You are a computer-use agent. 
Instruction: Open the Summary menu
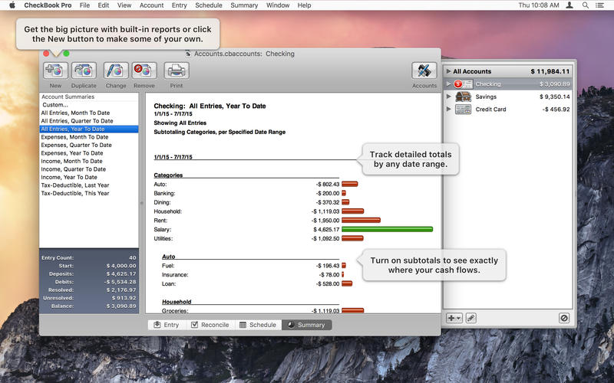pos(244,5)
